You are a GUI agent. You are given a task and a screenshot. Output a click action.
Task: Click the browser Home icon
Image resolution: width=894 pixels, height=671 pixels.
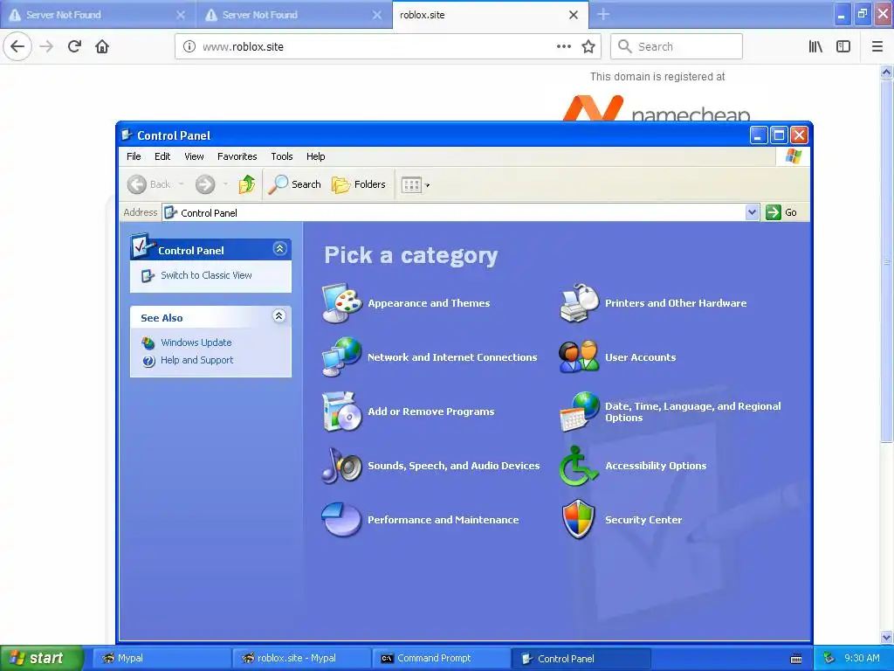pos(102,46)
